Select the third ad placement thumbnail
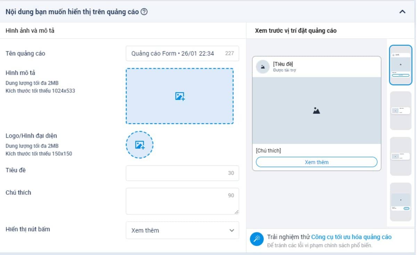417x255 pixels. point(400,156)
